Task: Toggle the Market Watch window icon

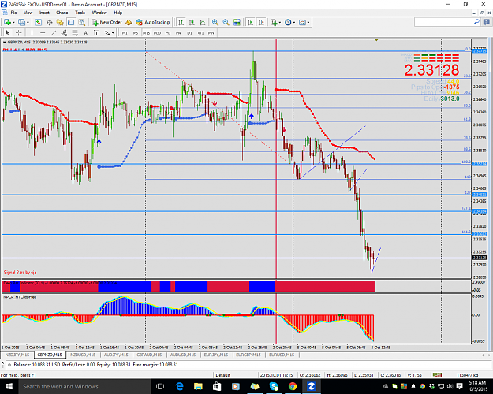Action: click(x=39, y=22)
